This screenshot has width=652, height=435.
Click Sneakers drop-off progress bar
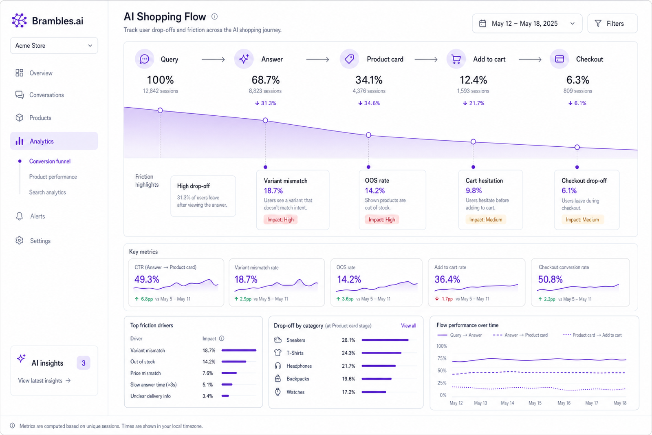tap(385, 340)
